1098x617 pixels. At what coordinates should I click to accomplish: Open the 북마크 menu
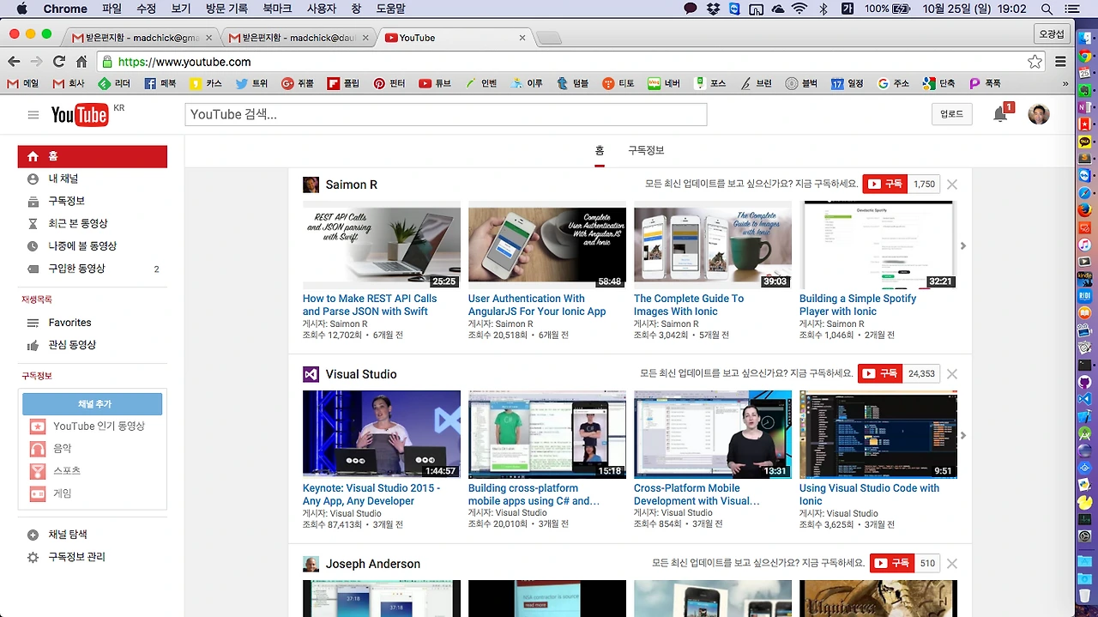coord(277,9)
